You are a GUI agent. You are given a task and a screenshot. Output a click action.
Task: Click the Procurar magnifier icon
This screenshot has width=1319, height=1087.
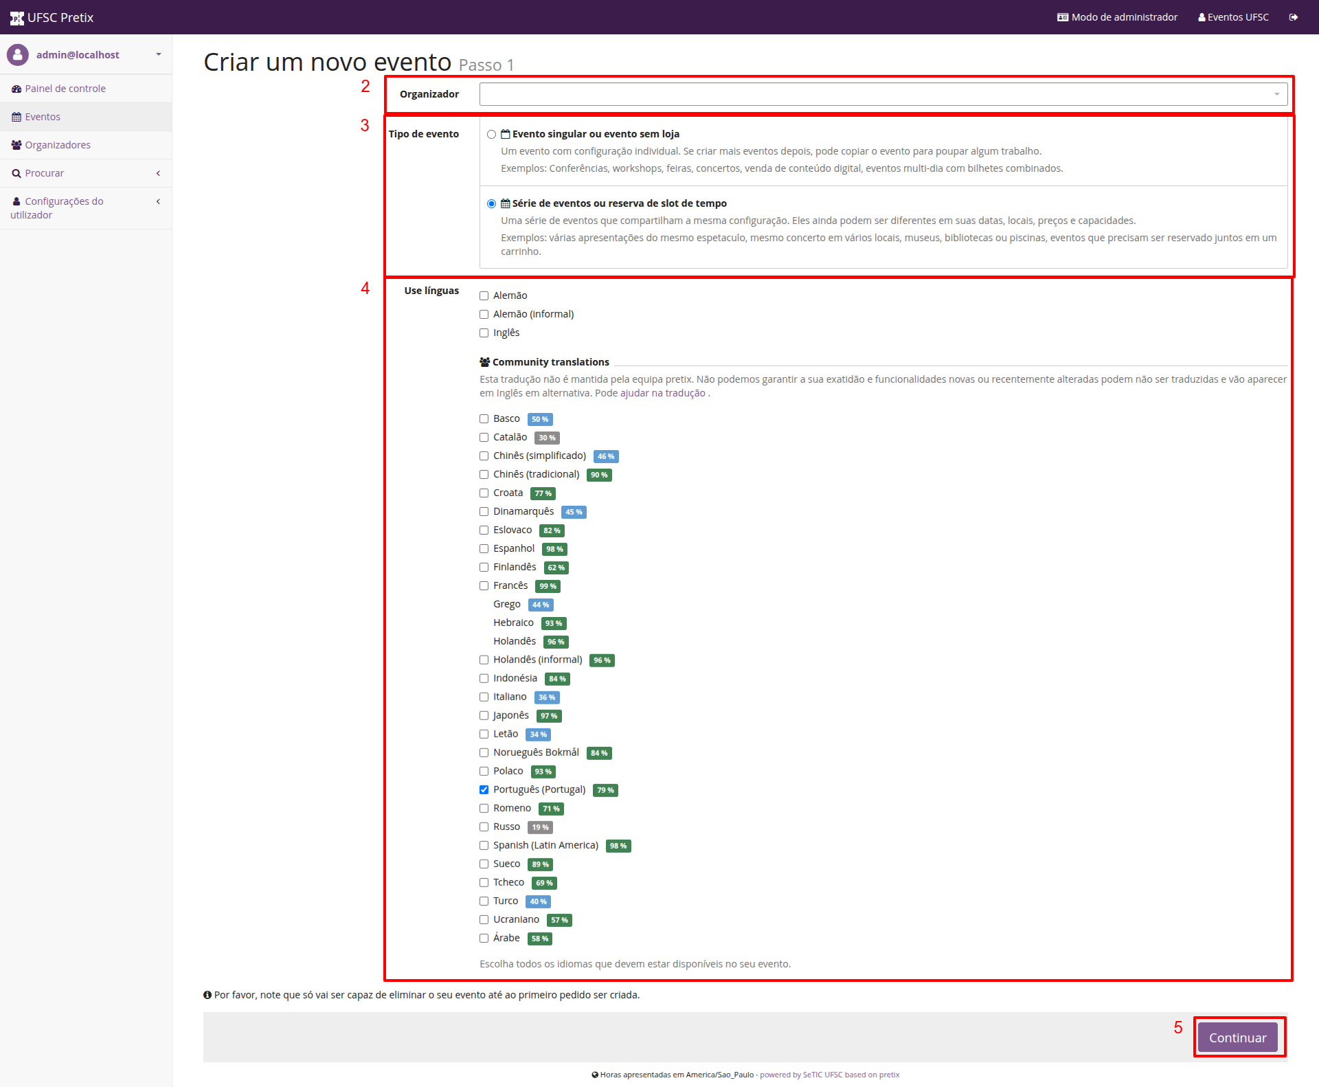tap(16, 173)
